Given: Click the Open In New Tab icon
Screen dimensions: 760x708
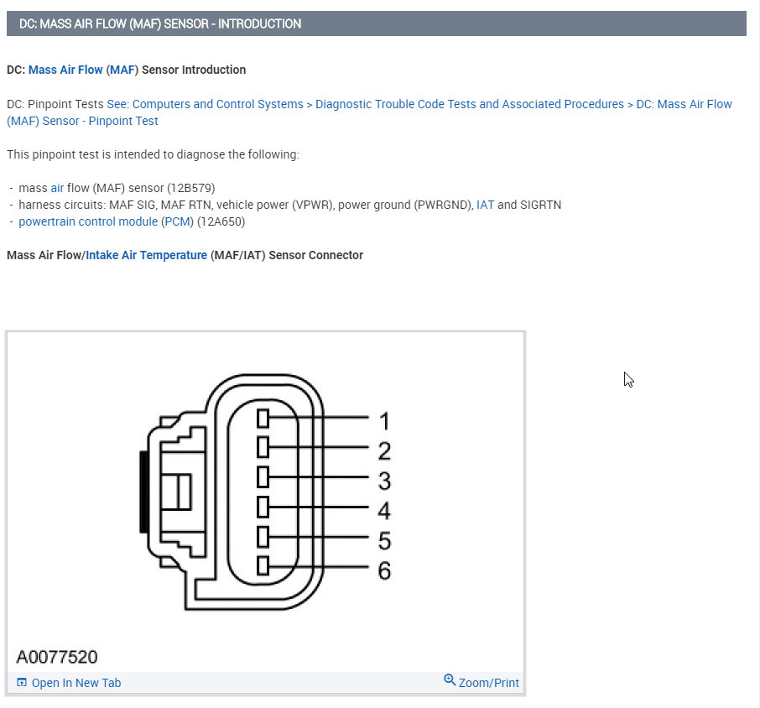Looking at the screenshot, I should pyautogui.click(x=22, y=683).
